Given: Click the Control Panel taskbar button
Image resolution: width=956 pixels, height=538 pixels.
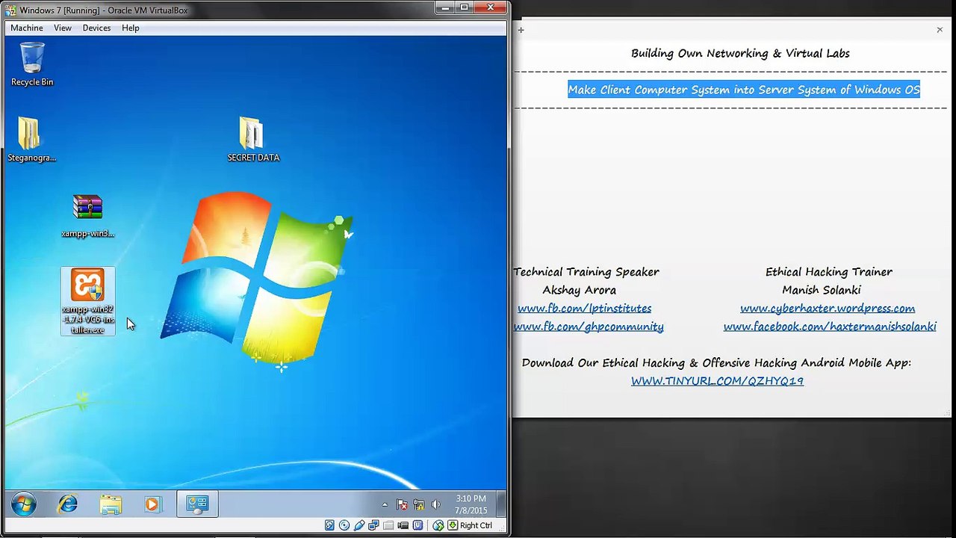Looking at the screenshot, I should pyautogui.click(x=196, y=504).
